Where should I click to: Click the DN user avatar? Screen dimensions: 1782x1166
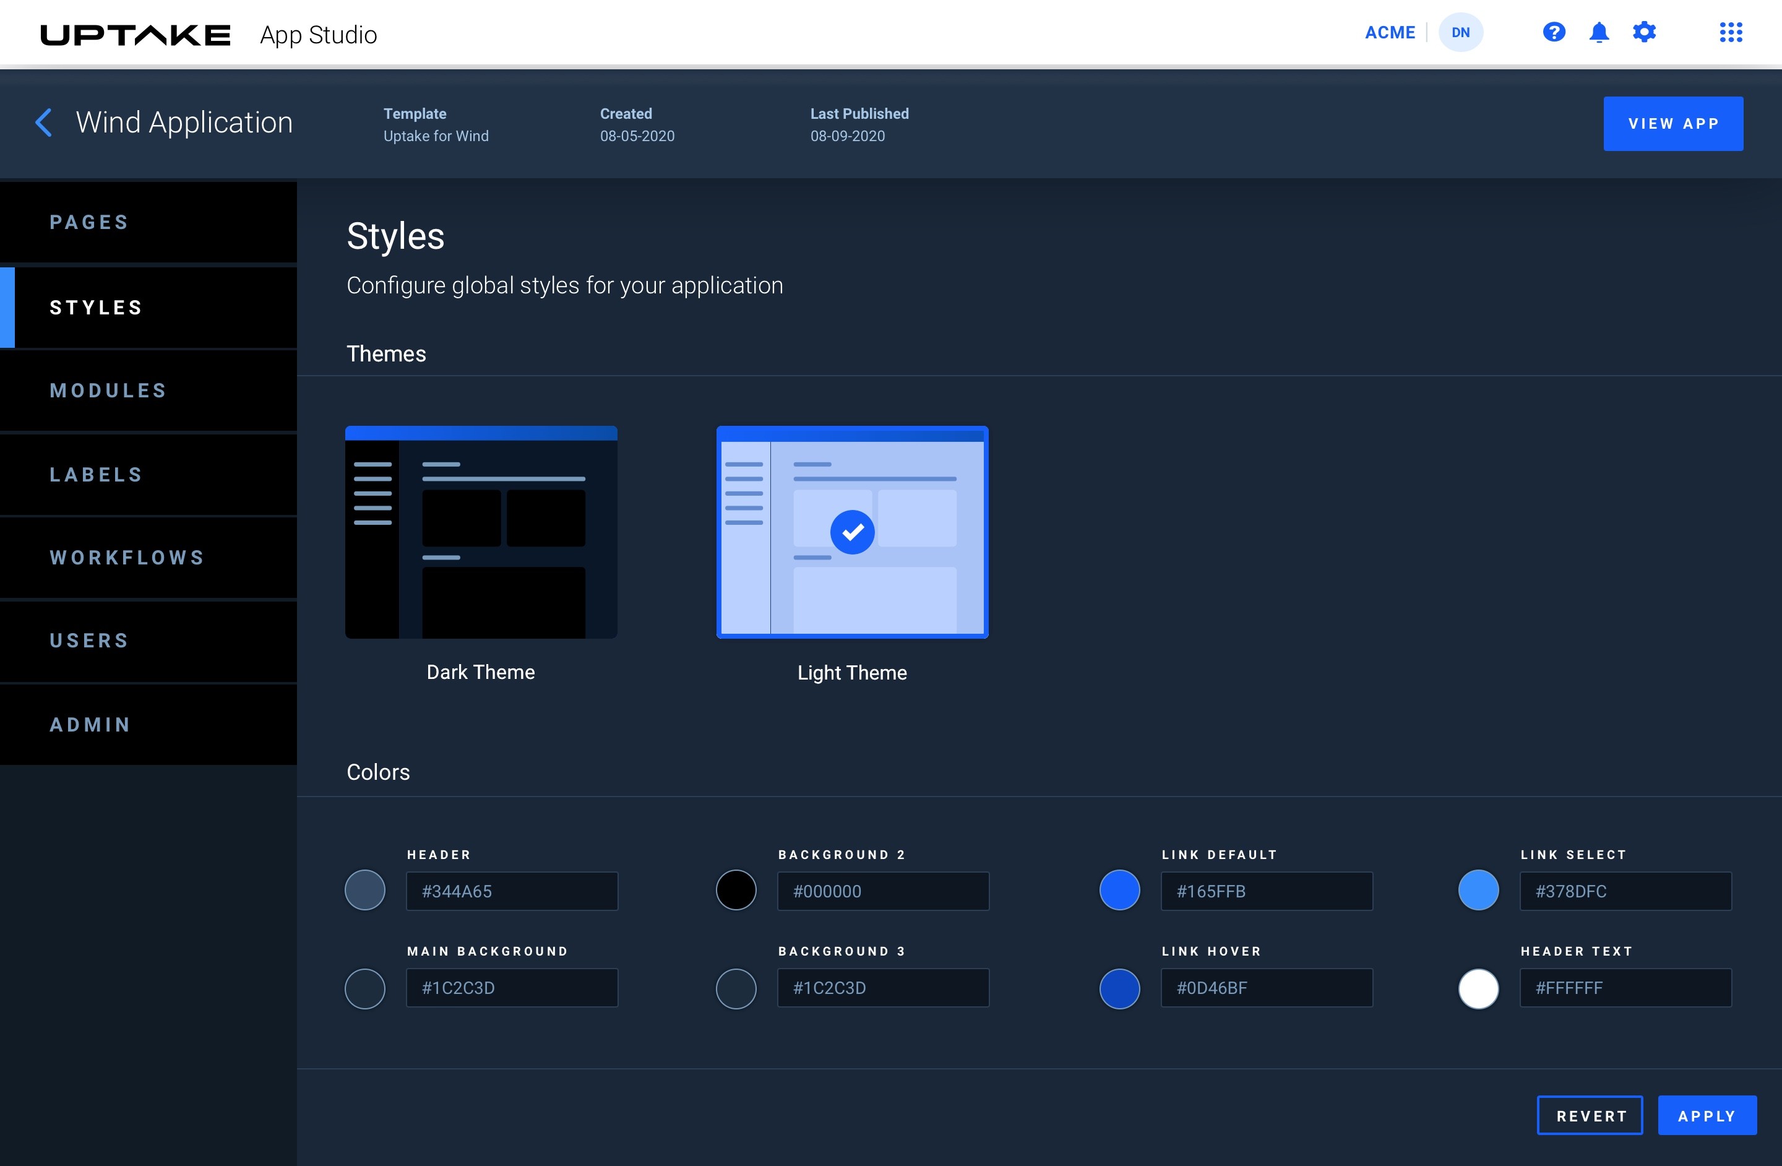coord(1460,32)
